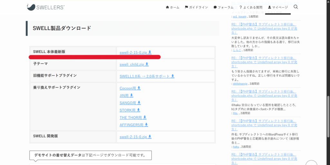Click the search magnifier icon in header
Screen dimensions: 330x165
coord(296,7)
